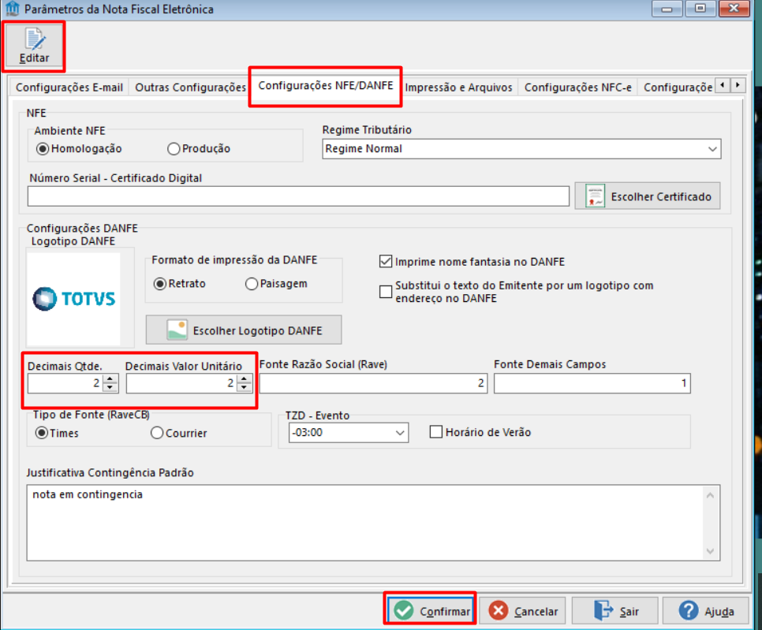Decrease Decimais Qtde. with down arrow
This screenshot has height=630, width=762.
coord(110,388)
